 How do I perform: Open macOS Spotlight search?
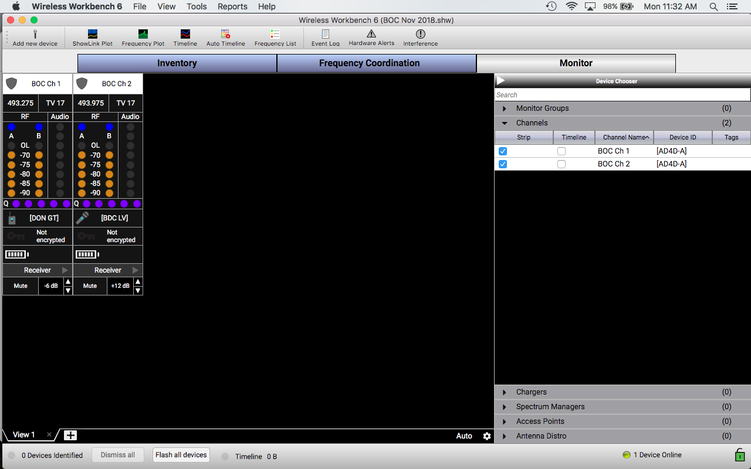pos(713,6)
